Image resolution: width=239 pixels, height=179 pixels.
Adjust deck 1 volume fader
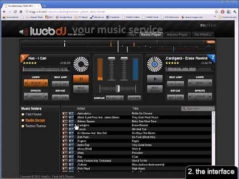(112, 58)
